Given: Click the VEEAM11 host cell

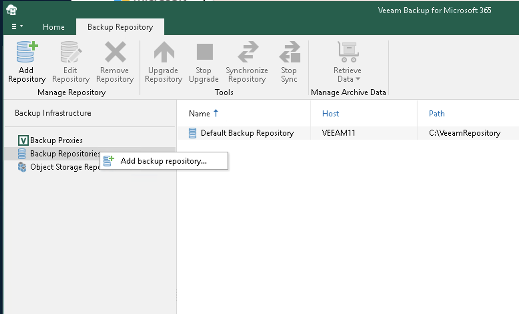Looking at the screenshot, I should [339, 133].
